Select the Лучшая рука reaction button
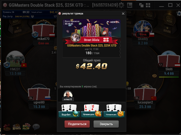Screen dimensions: 181x135 point(92,114)
